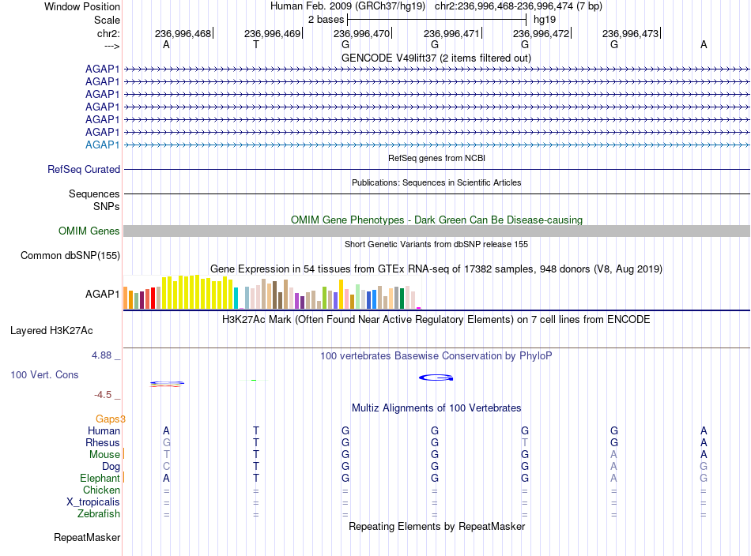Click base T in the reference sequence row

tap(256, 44)
